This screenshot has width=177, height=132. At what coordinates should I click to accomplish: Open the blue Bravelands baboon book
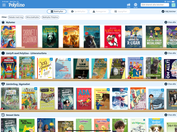coord(92,37)
